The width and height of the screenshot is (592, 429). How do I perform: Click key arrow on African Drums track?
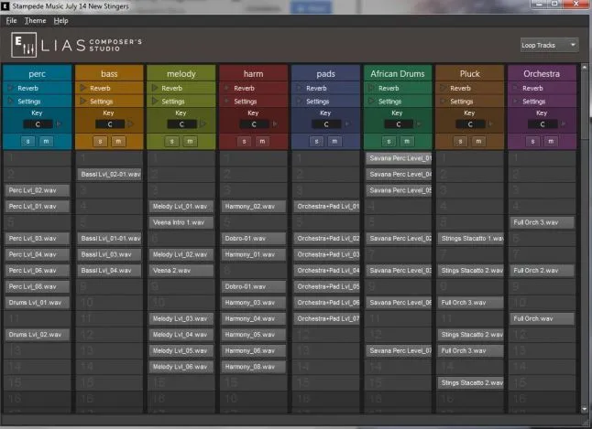coord(420,124)
